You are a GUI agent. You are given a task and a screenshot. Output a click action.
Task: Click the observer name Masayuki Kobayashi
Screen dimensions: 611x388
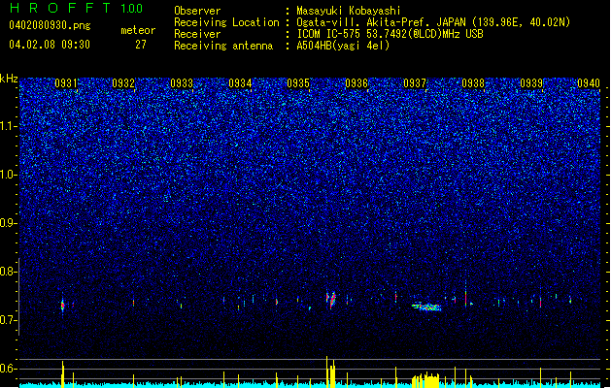pyautogui.click(x=349, y=11)
